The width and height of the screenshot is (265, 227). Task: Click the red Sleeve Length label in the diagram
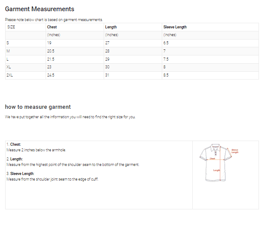[x=234, y=151]
